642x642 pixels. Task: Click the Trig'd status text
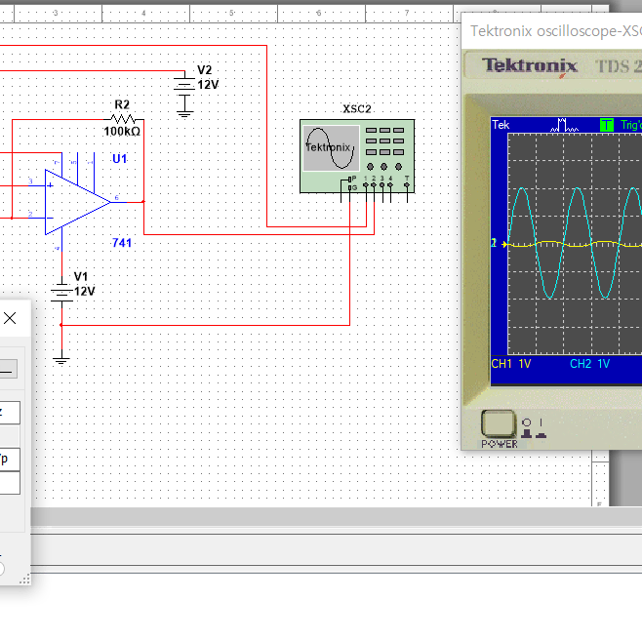pos(631,125)
